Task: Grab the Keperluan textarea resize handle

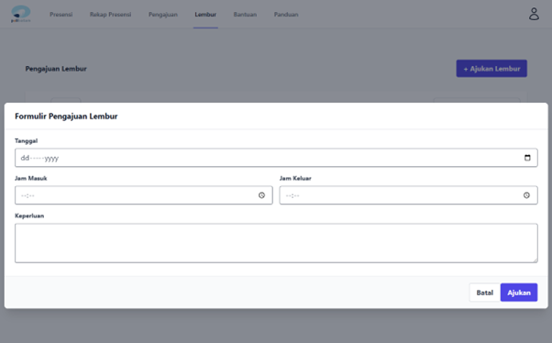Action: 535,260
